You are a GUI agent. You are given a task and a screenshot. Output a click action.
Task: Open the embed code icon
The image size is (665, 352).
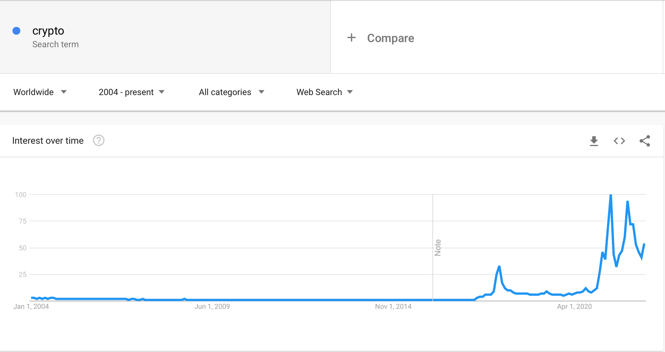[619, 141]
